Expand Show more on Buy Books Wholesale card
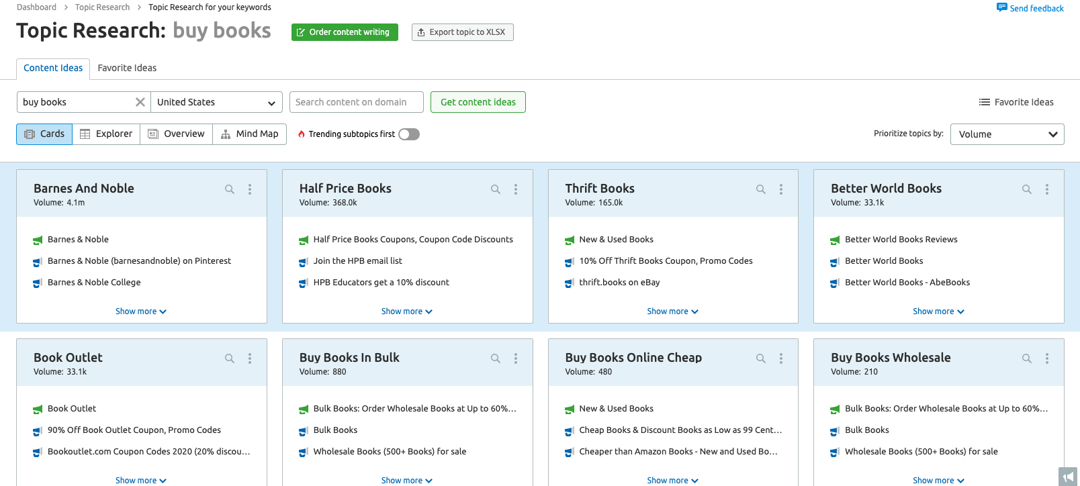Screen dimensions: 1080x486 (x=938, y=481)
